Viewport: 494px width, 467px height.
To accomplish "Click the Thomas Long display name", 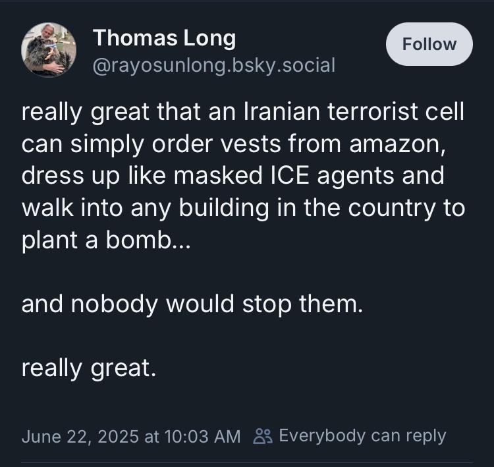I will [x=164, y=38].
